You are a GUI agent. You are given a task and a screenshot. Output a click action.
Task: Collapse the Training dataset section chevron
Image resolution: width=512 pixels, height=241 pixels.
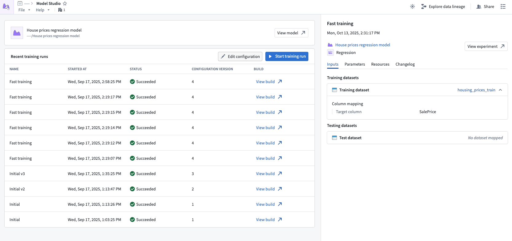500,90
